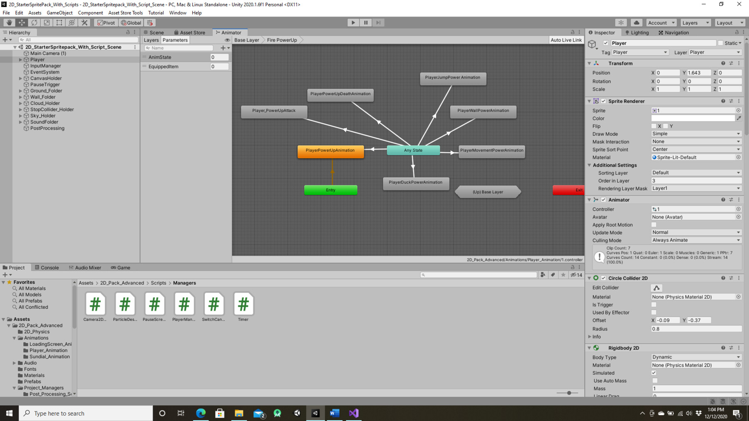
Task: Switch to the Asset Store tab
Action: point(189,32)
